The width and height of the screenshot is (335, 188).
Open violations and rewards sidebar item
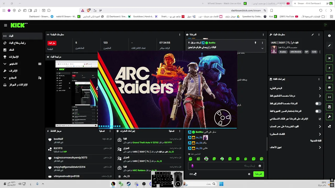click(x=22, y=85)
